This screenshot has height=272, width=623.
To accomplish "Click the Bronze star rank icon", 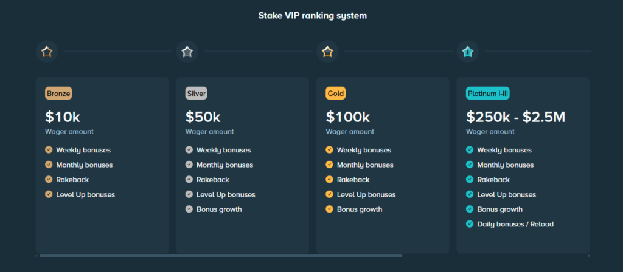I will click(x=47, y=52).
